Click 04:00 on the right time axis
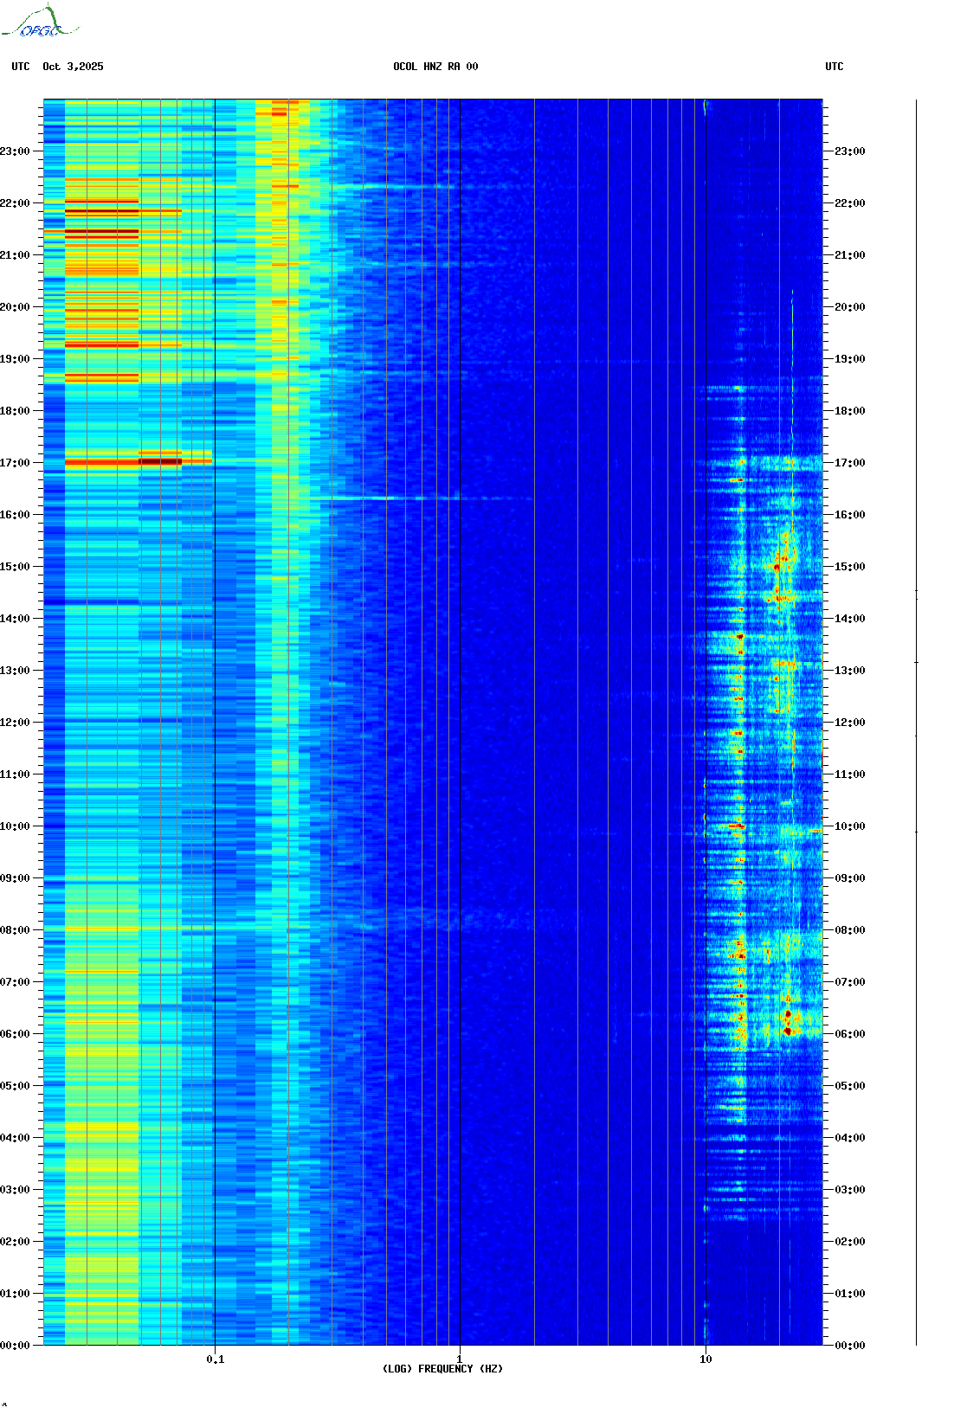 point(849,1138)
